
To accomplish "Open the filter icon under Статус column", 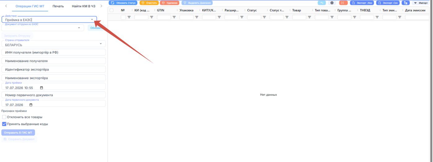I will 264,17.
